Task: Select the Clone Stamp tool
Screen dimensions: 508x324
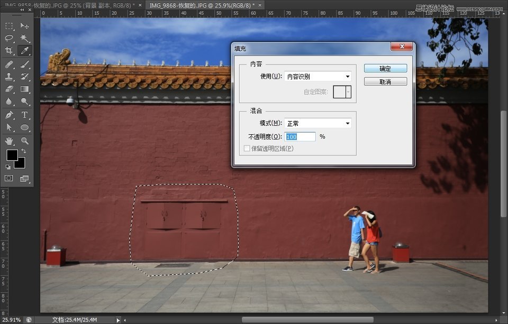Action: tap(8, 76)
